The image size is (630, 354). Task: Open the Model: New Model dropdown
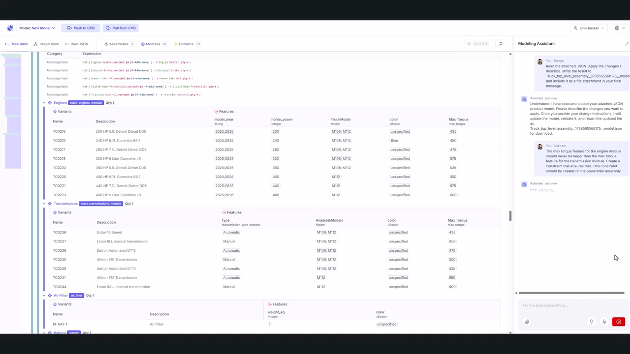click(x=37, y=28)
